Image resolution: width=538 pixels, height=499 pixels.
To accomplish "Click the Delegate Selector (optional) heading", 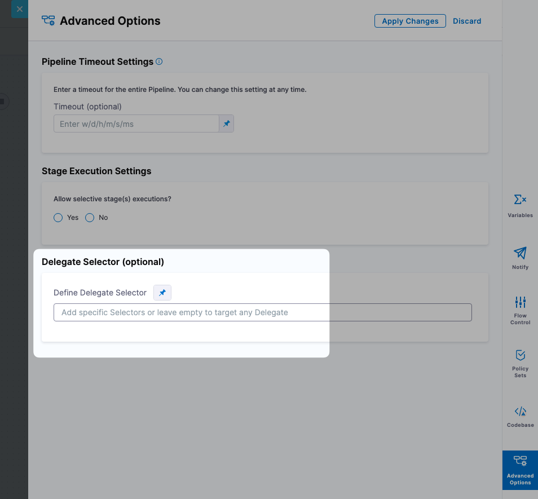I will 103,262.
